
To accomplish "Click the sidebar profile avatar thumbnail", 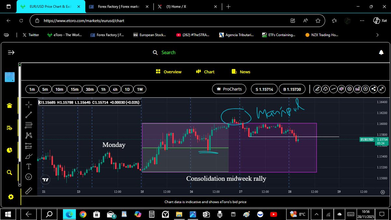I will click(9, 77).
